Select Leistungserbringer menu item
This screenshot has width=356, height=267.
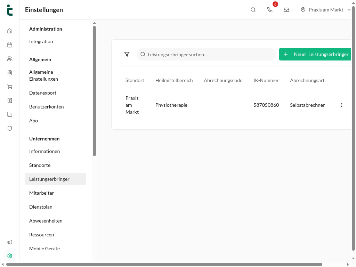pyautogui.click(x=56, y=179)
